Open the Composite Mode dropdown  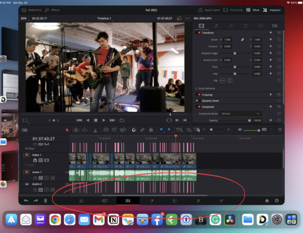pyautogui.click(x=240, y=114)
